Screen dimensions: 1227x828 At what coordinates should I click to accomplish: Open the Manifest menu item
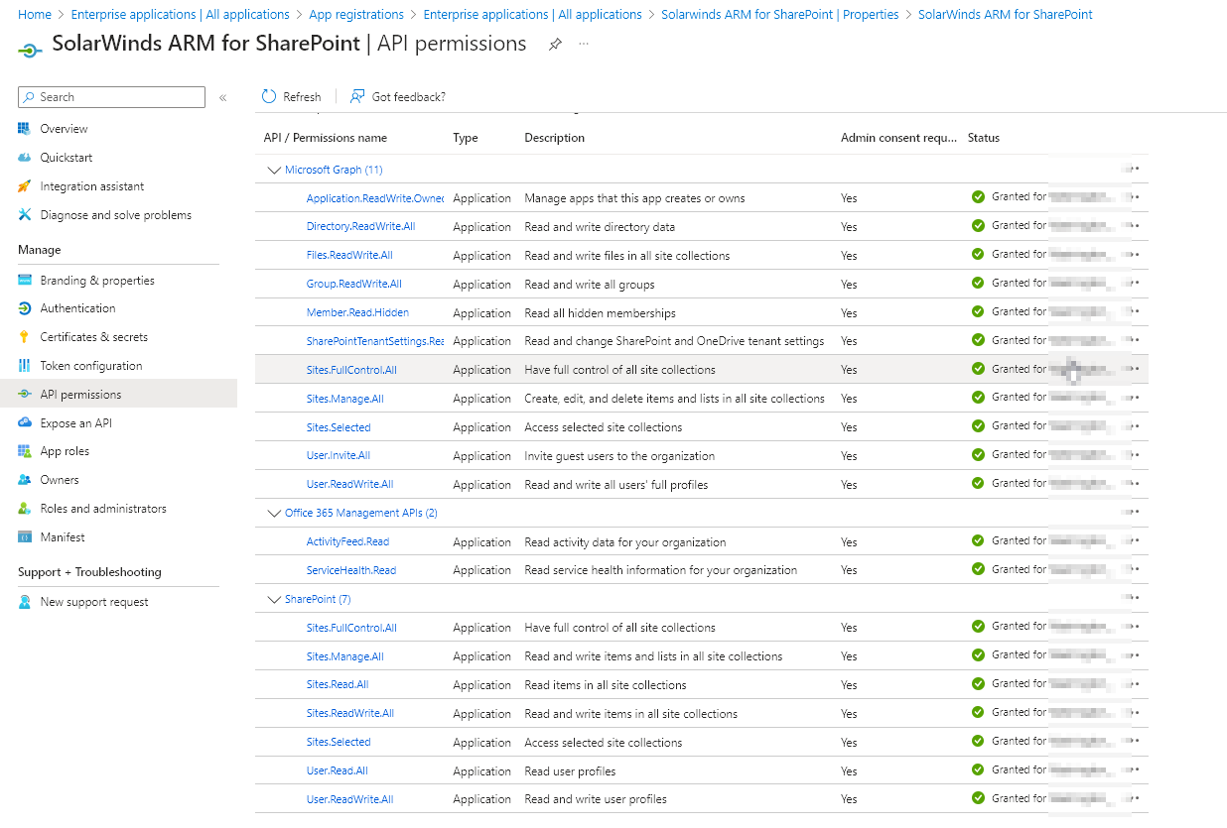(63, 537)
